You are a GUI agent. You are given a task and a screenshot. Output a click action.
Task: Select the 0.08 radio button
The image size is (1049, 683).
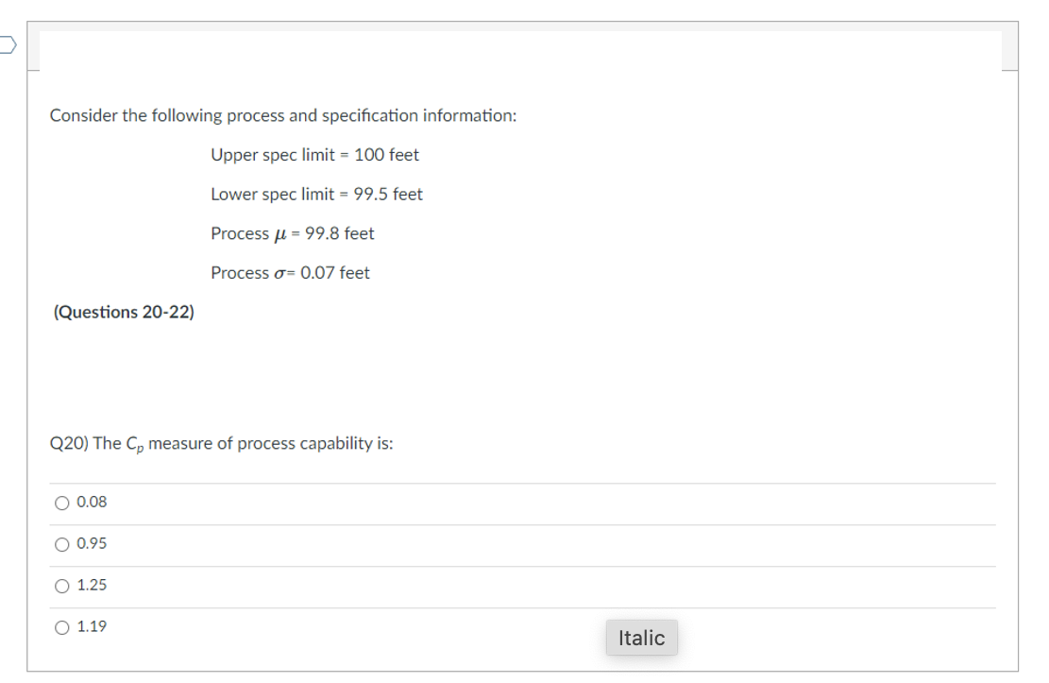[61, 503]
